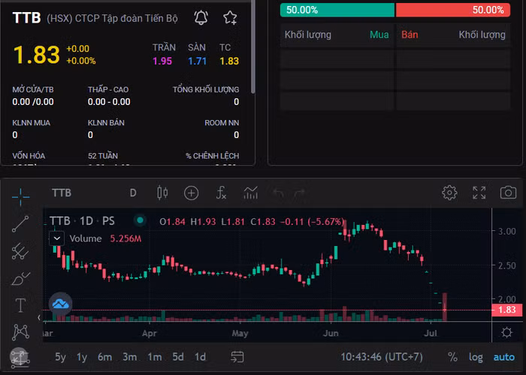This screenshot has width=526, height=375.
Task: Enter fullscreen chart mode
Action: 479,193
